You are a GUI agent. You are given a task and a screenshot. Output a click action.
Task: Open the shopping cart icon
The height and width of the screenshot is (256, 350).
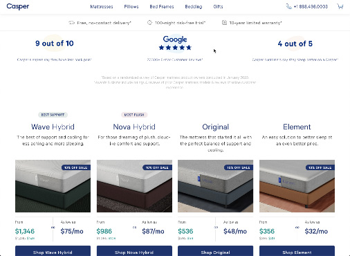point(340,6)
